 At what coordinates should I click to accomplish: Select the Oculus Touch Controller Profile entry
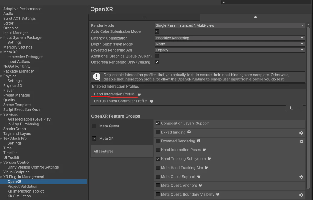point(120,101)
